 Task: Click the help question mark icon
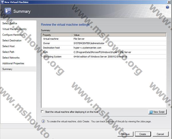167,7
